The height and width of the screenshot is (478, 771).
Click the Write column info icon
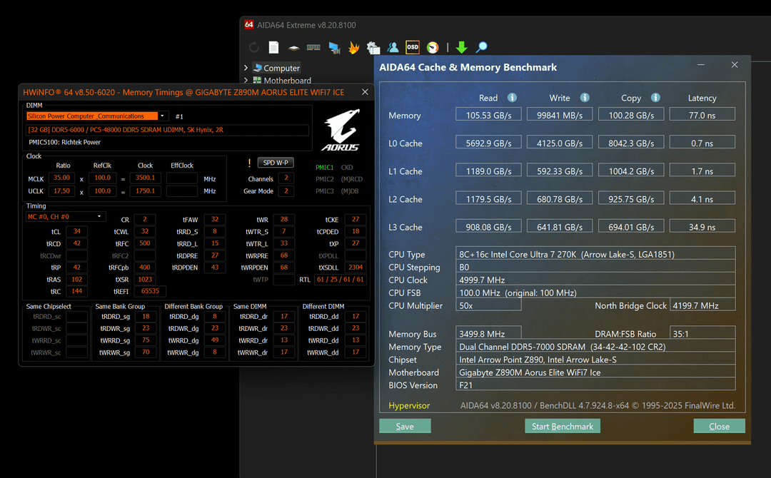pos(585,97)
